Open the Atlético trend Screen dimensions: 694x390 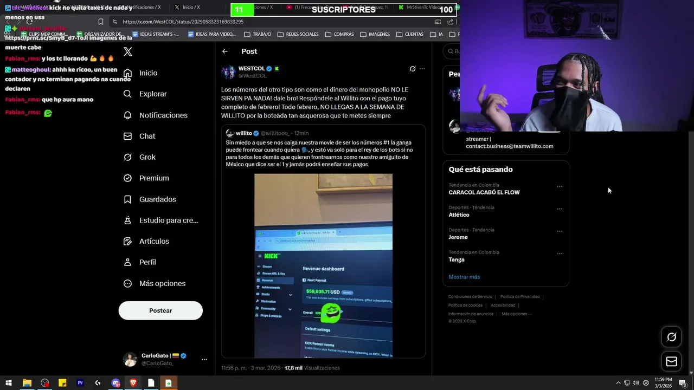pos(459,215)
